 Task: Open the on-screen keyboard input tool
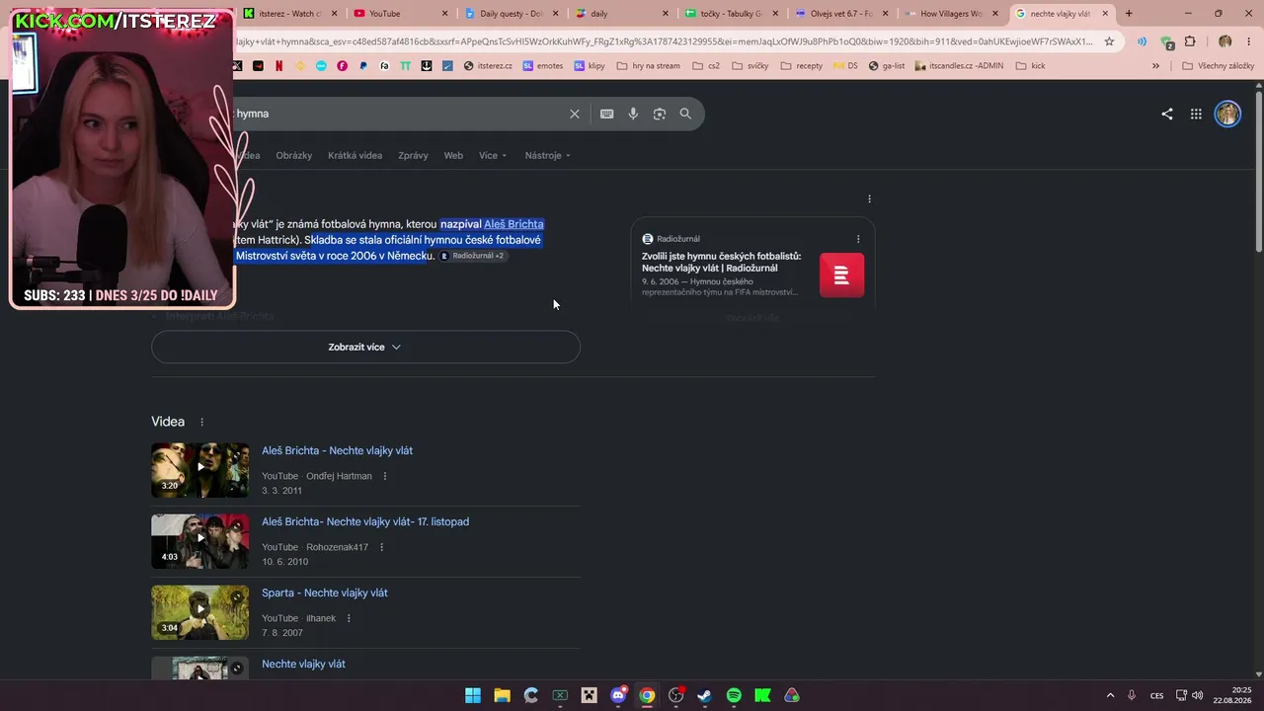click(607, 114)
